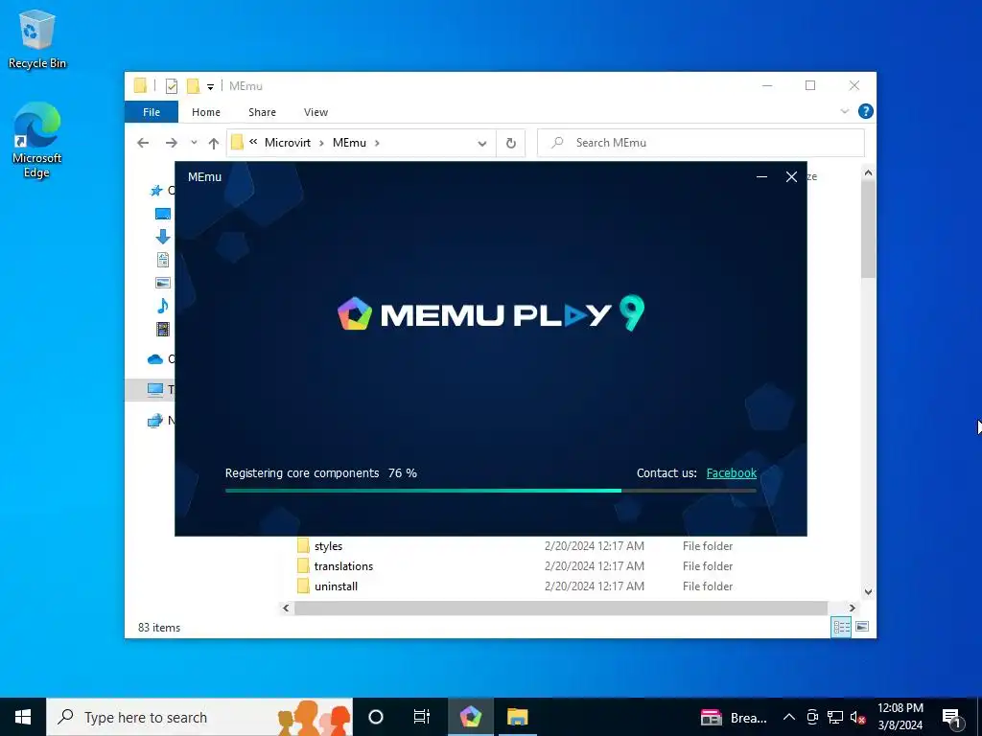This screenshot has height=736, width=982.
Task: Open the news widget on taskbar
Action: coord(734,718)
